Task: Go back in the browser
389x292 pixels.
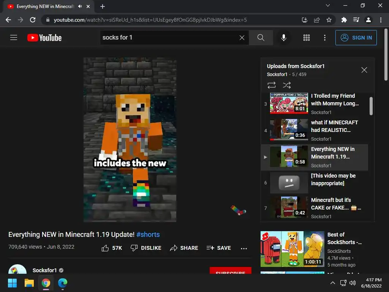Action: click(x=8, y=20)
